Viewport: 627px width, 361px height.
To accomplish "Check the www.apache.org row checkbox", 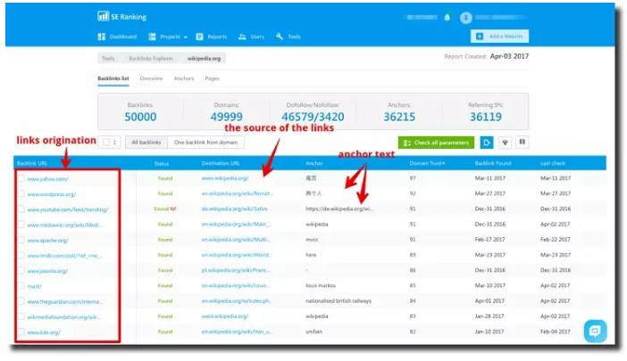I will click(21, 240).
